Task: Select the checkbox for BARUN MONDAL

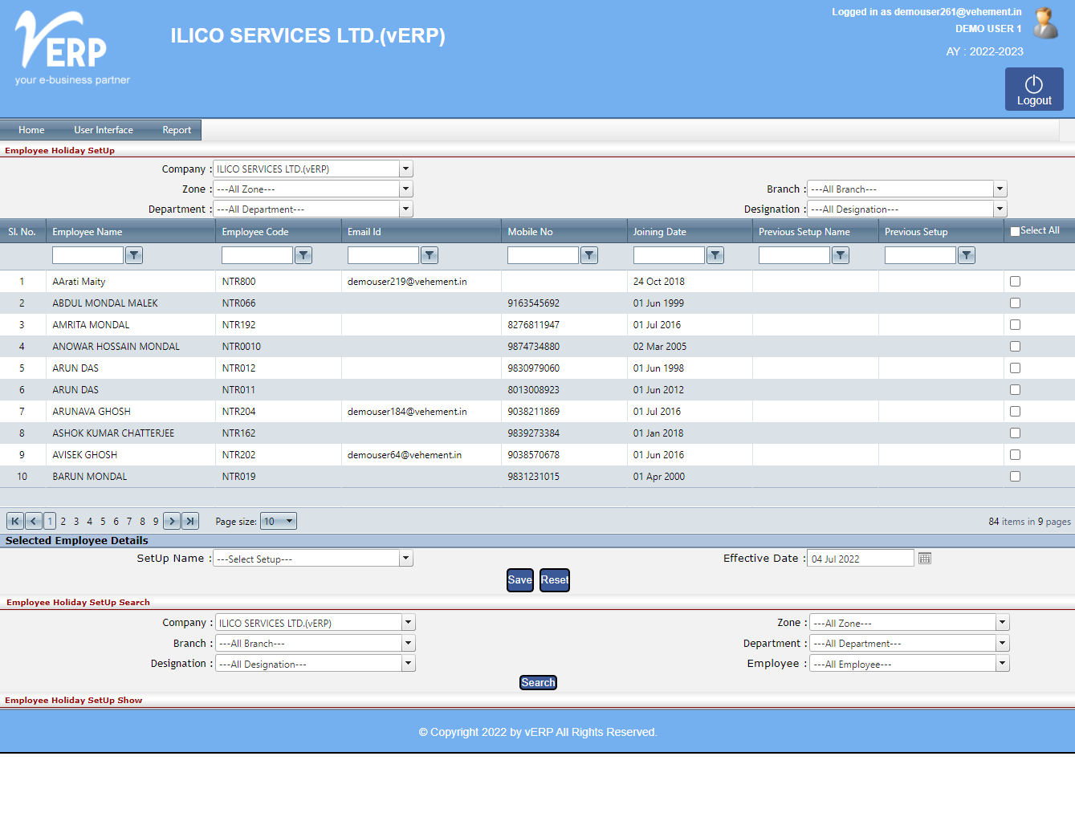Action: (1015, 477)
